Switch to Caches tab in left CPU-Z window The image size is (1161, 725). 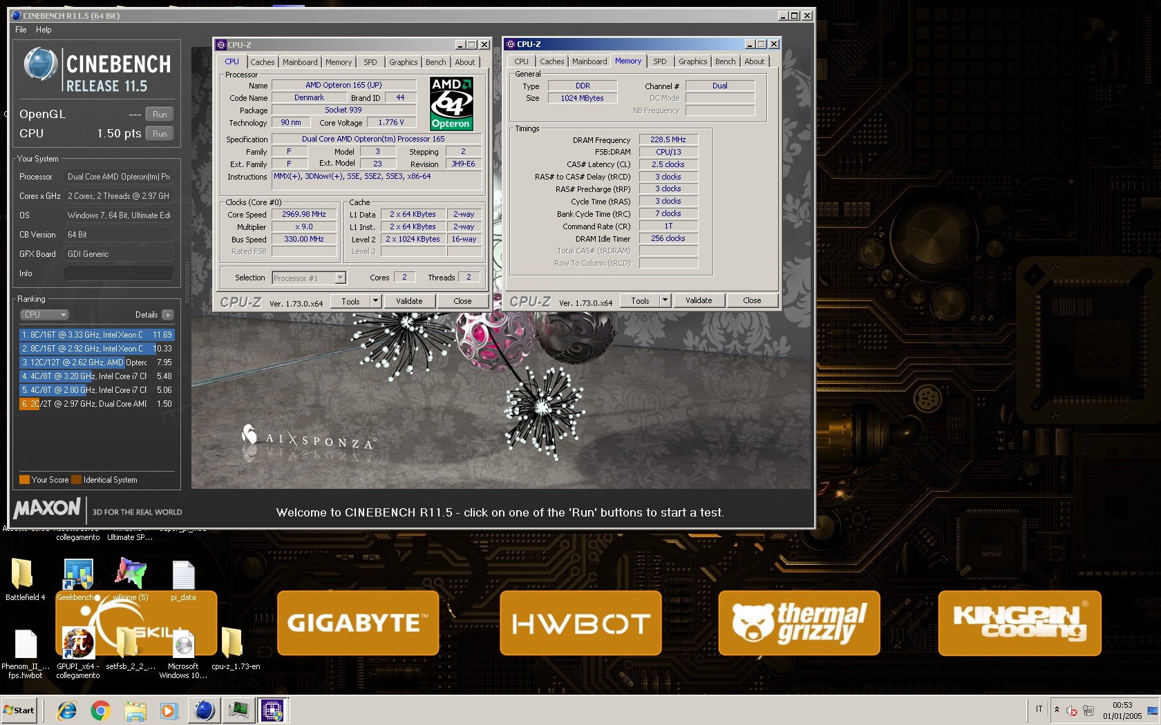tap(263, 62)
